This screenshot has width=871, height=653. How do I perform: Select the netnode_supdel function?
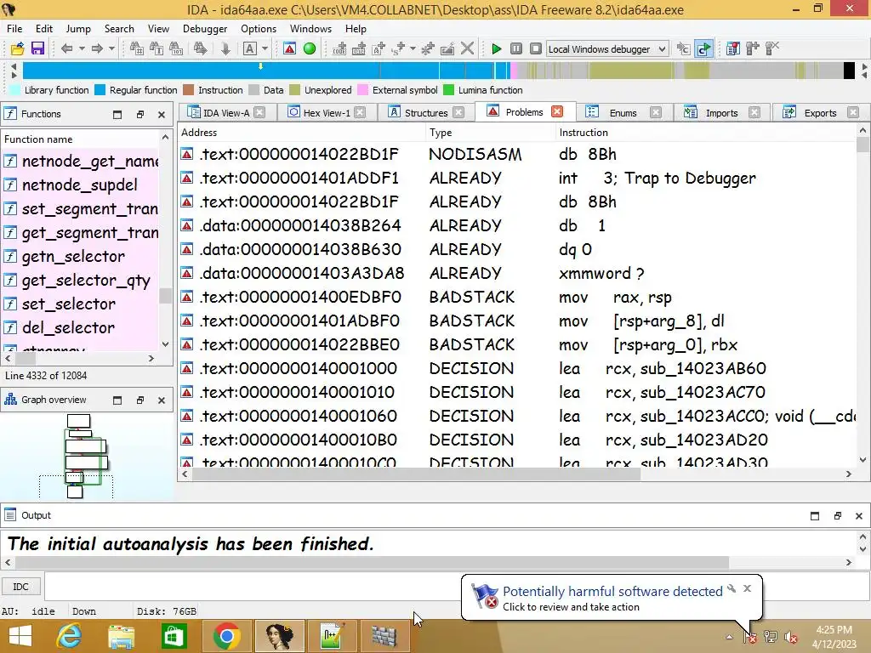point(79,185)
